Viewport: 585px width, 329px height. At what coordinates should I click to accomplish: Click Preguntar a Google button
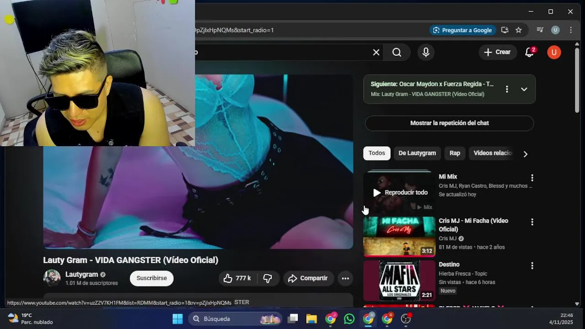coord(463,30)
